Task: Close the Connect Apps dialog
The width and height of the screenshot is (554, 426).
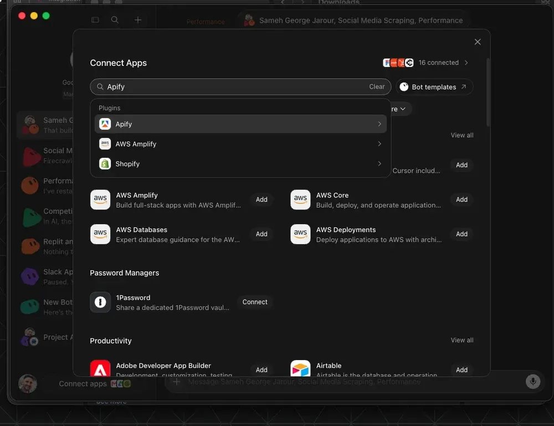Action: coord(478,42)
